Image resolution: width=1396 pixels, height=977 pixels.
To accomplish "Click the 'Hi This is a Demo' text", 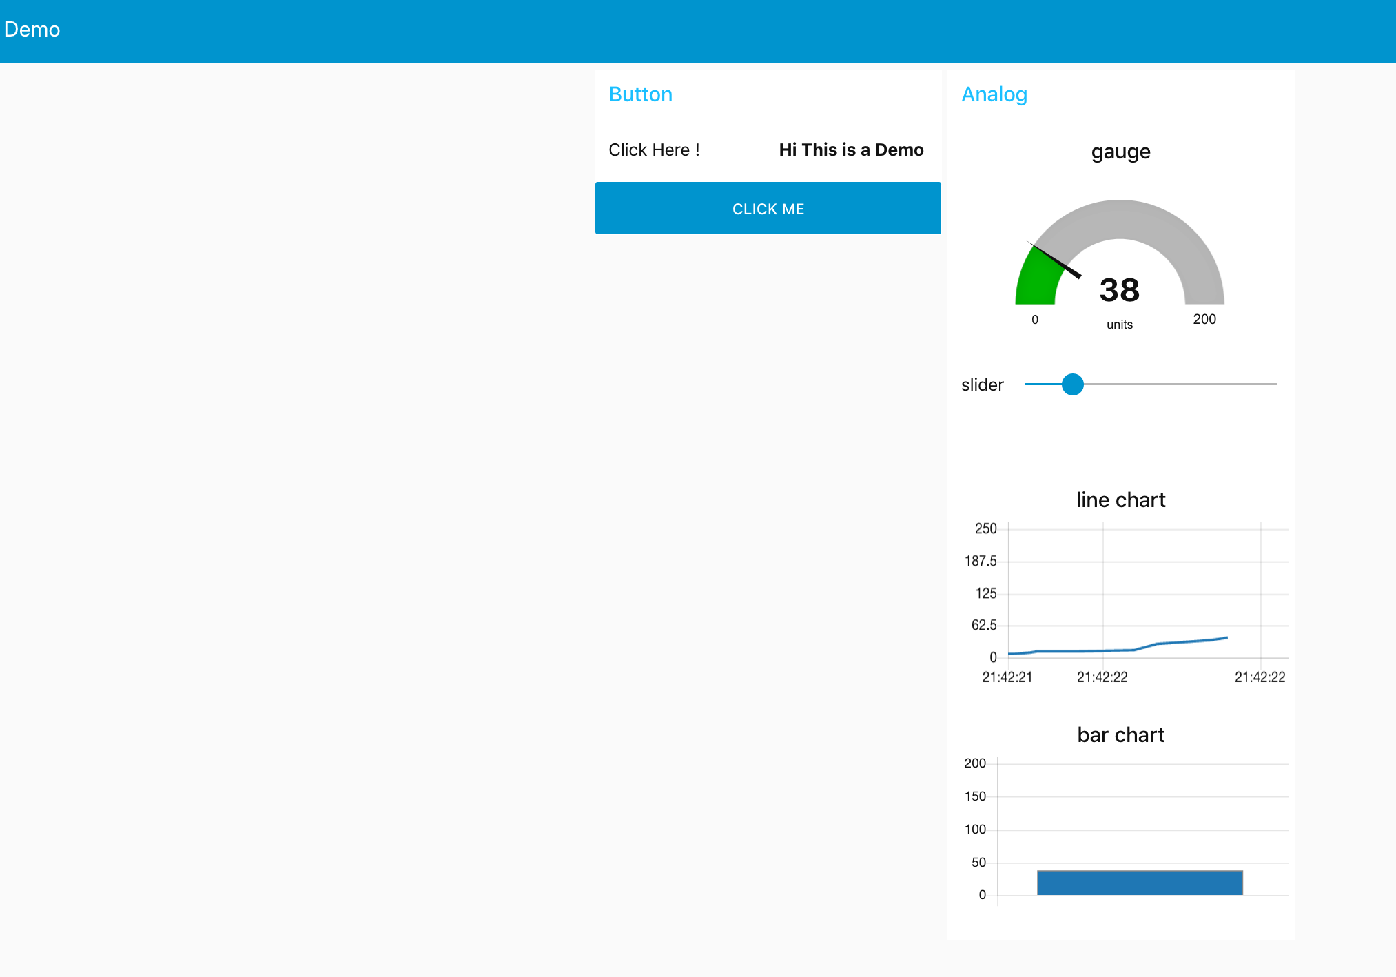I will (x=851, y=150).
